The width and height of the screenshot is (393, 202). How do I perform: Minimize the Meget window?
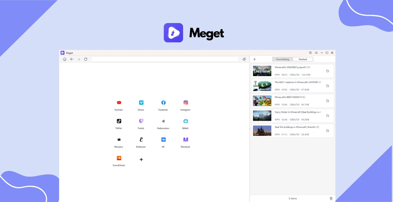322,53
